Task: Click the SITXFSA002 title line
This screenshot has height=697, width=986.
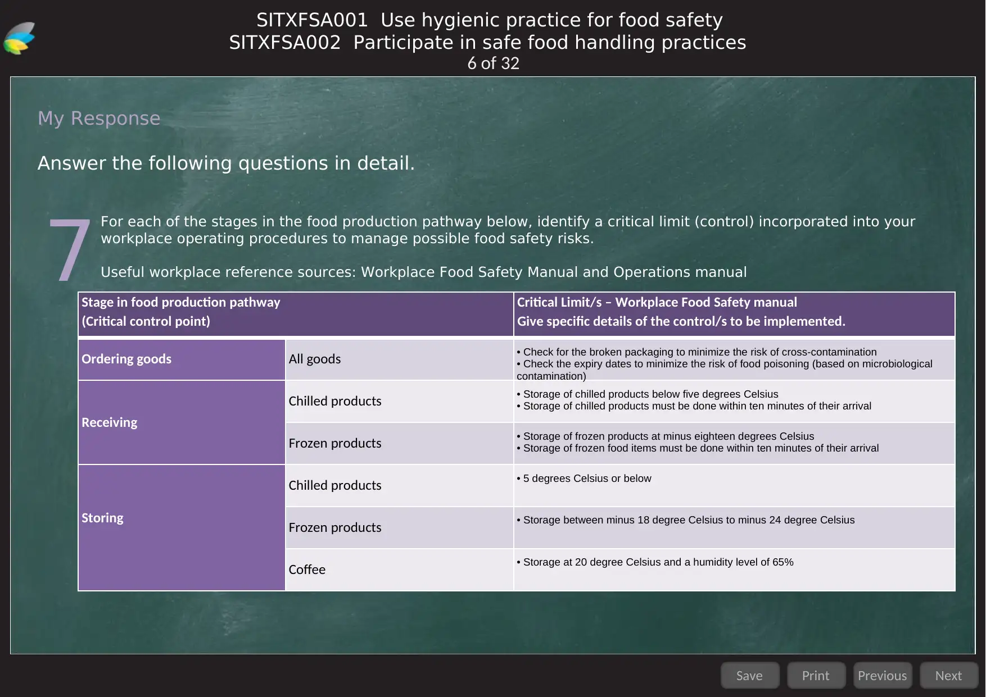Action: point(487,43)
